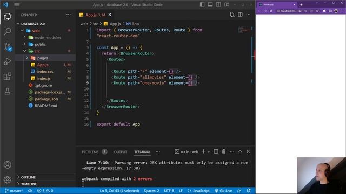This screenshot has width=346, height=194.
Task: Click LF end-of-line setting
Action: pos(181,191)
